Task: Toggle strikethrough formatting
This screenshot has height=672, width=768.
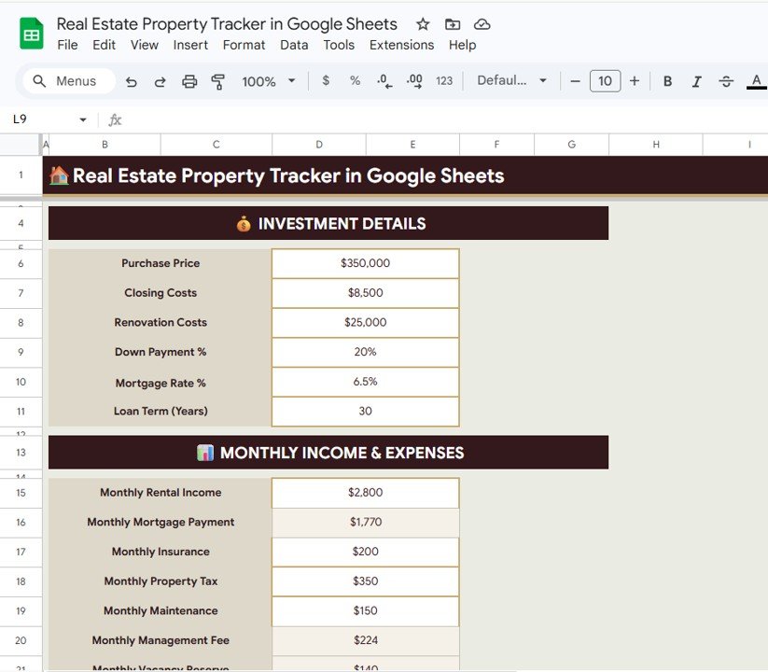Action: click(x=726, y=81)
